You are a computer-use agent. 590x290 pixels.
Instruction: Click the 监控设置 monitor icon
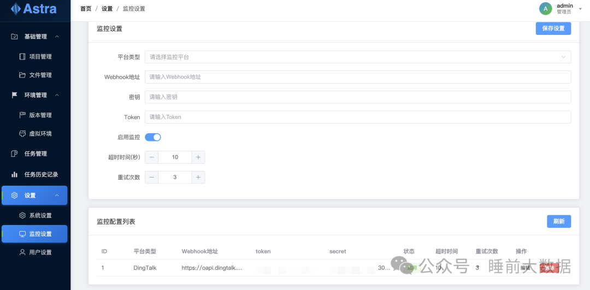[x=22, y=234]
